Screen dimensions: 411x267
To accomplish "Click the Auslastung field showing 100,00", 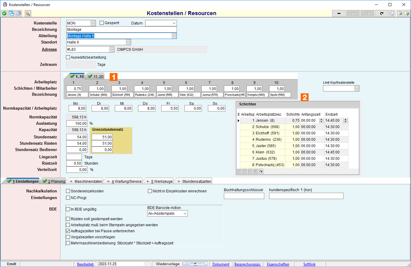I will coord(77,123).
